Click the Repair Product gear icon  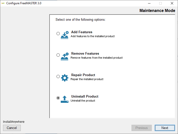coord(64,78)
